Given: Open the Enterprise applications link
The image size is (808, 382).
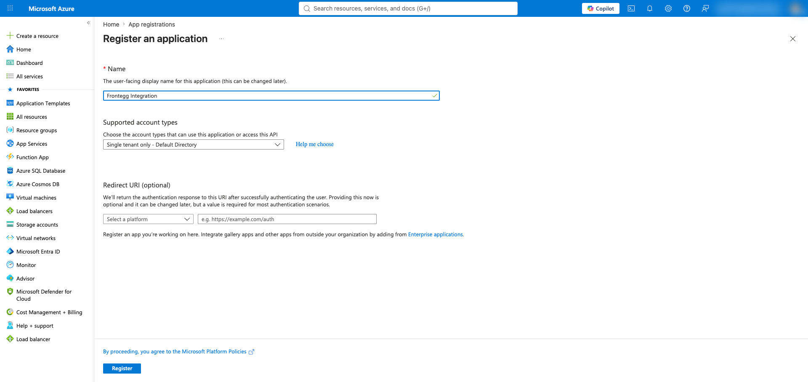Looking at the screenshot, I should coord(436,235).
